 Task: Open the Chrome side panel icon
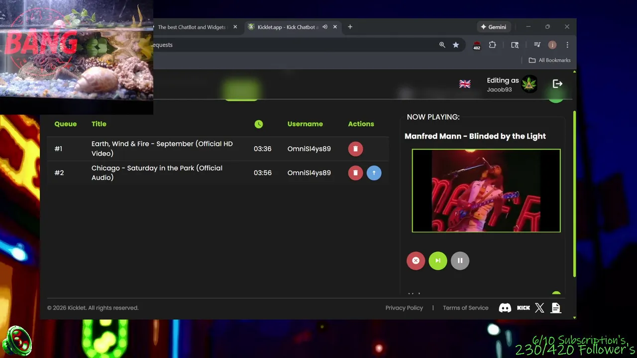(x=515, y=45)
